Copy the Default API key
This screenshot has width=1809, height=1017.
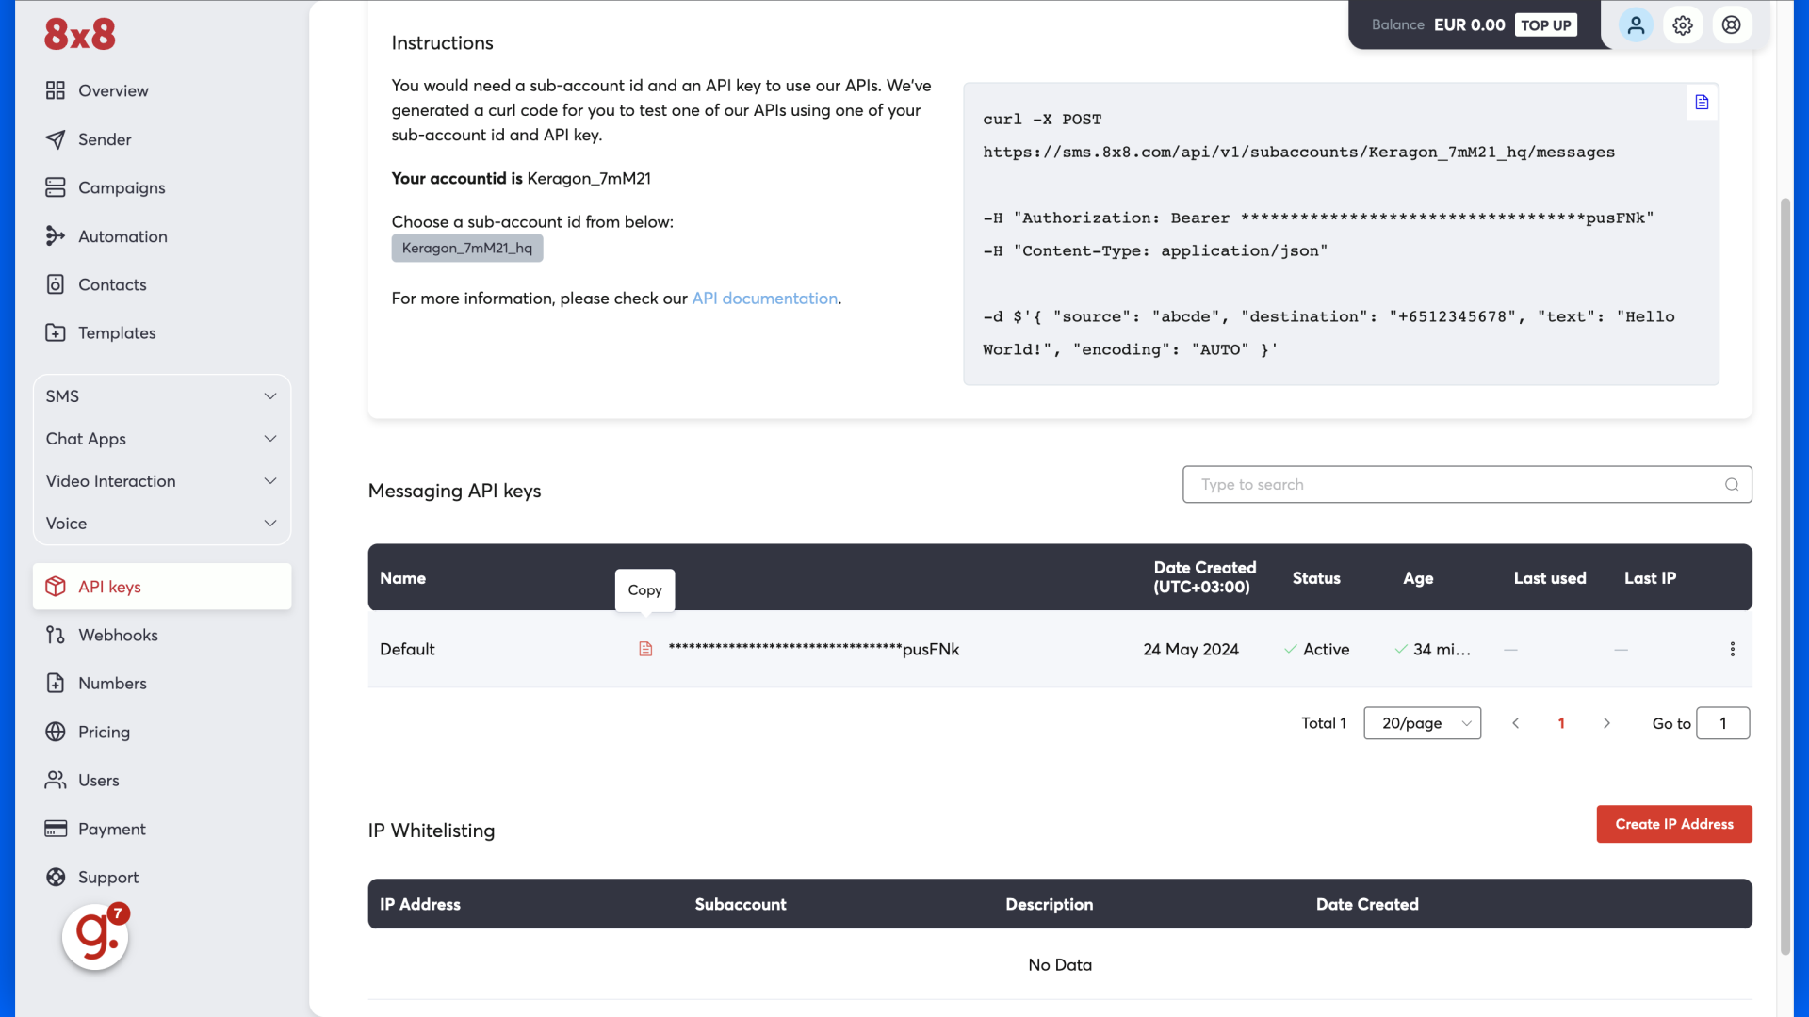(645, 649)
